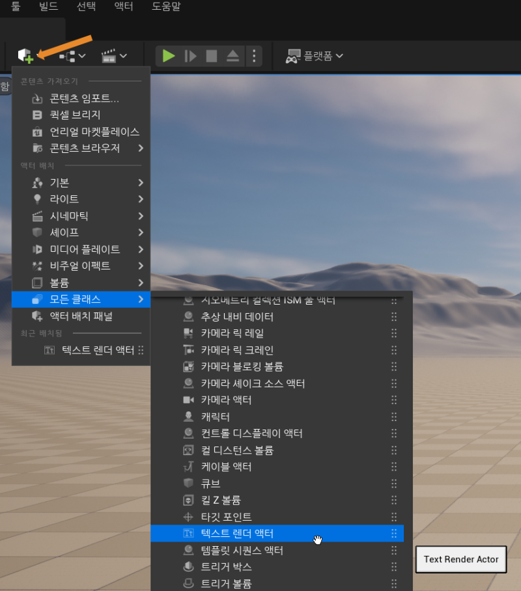Open 액터 배치 패널
The image size is (521, 591).
(x=81, y=316)
